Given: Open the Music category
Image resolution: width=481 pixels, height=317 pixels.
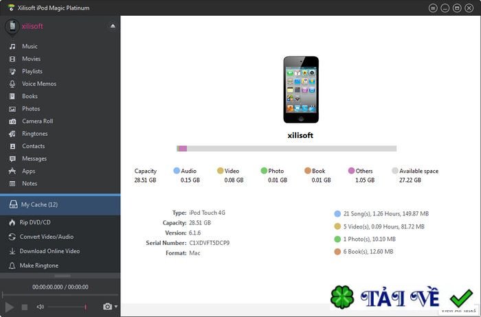Looking at the screenshot, I should tap(30, 47).
